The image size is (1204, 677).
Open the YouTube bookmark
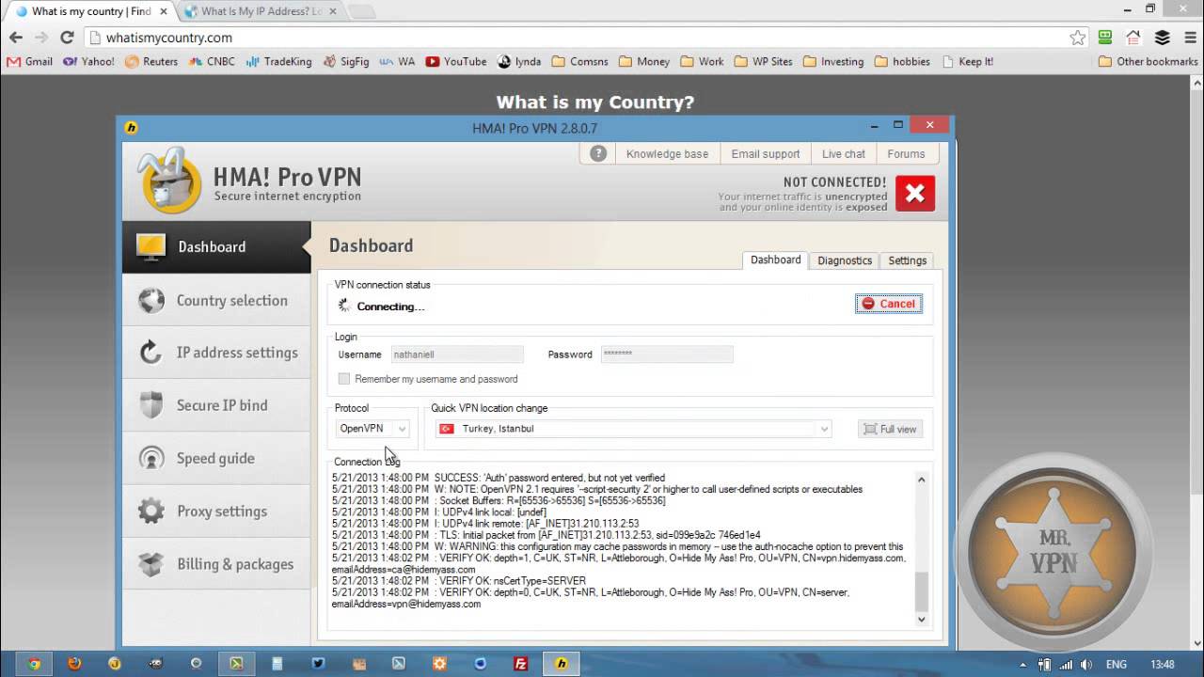click(456, 61)
